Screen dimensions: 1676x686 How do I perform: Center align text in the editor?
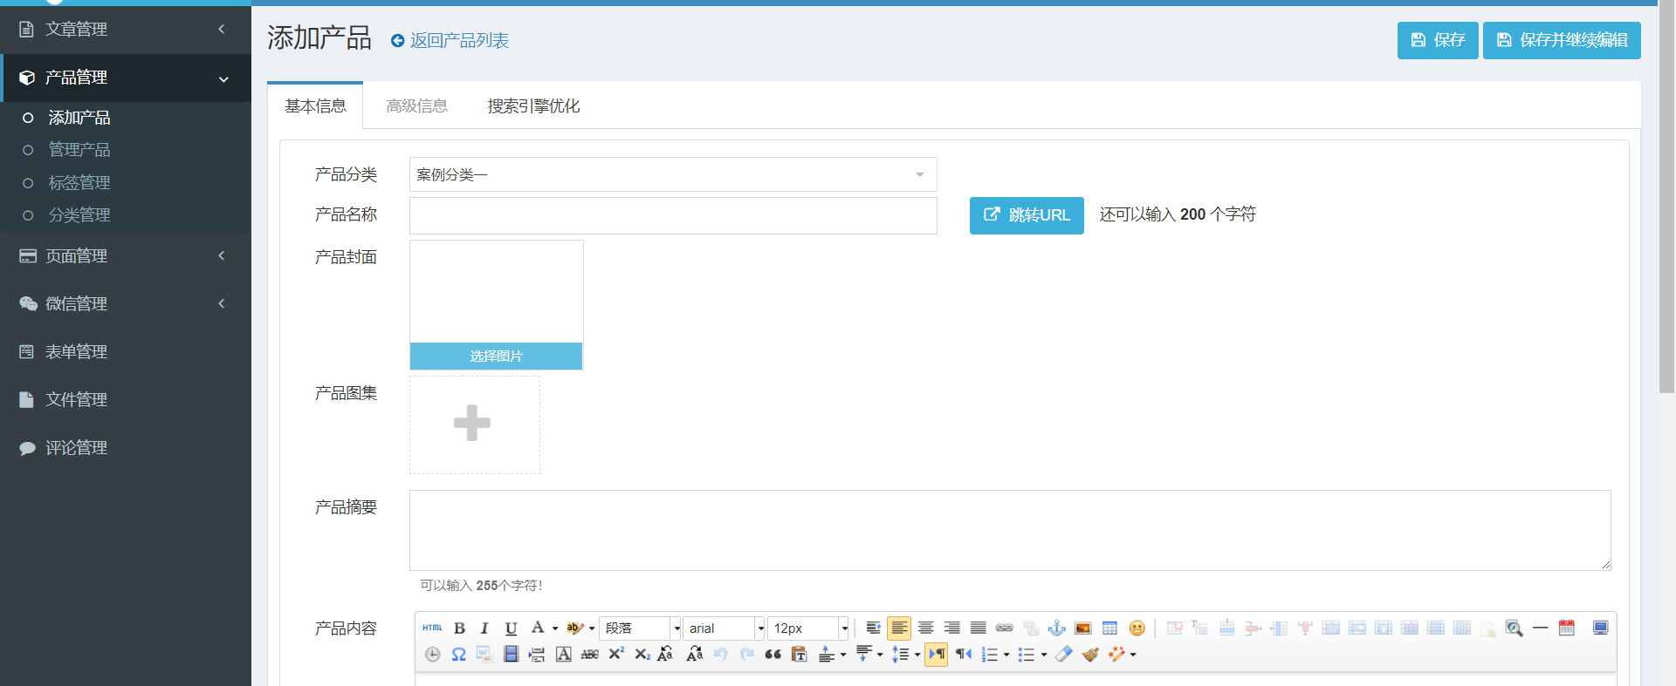(x=925, y=628)
